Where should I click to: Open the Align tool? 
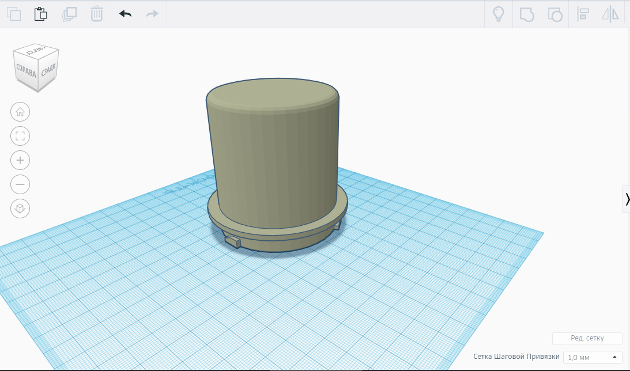583,14
